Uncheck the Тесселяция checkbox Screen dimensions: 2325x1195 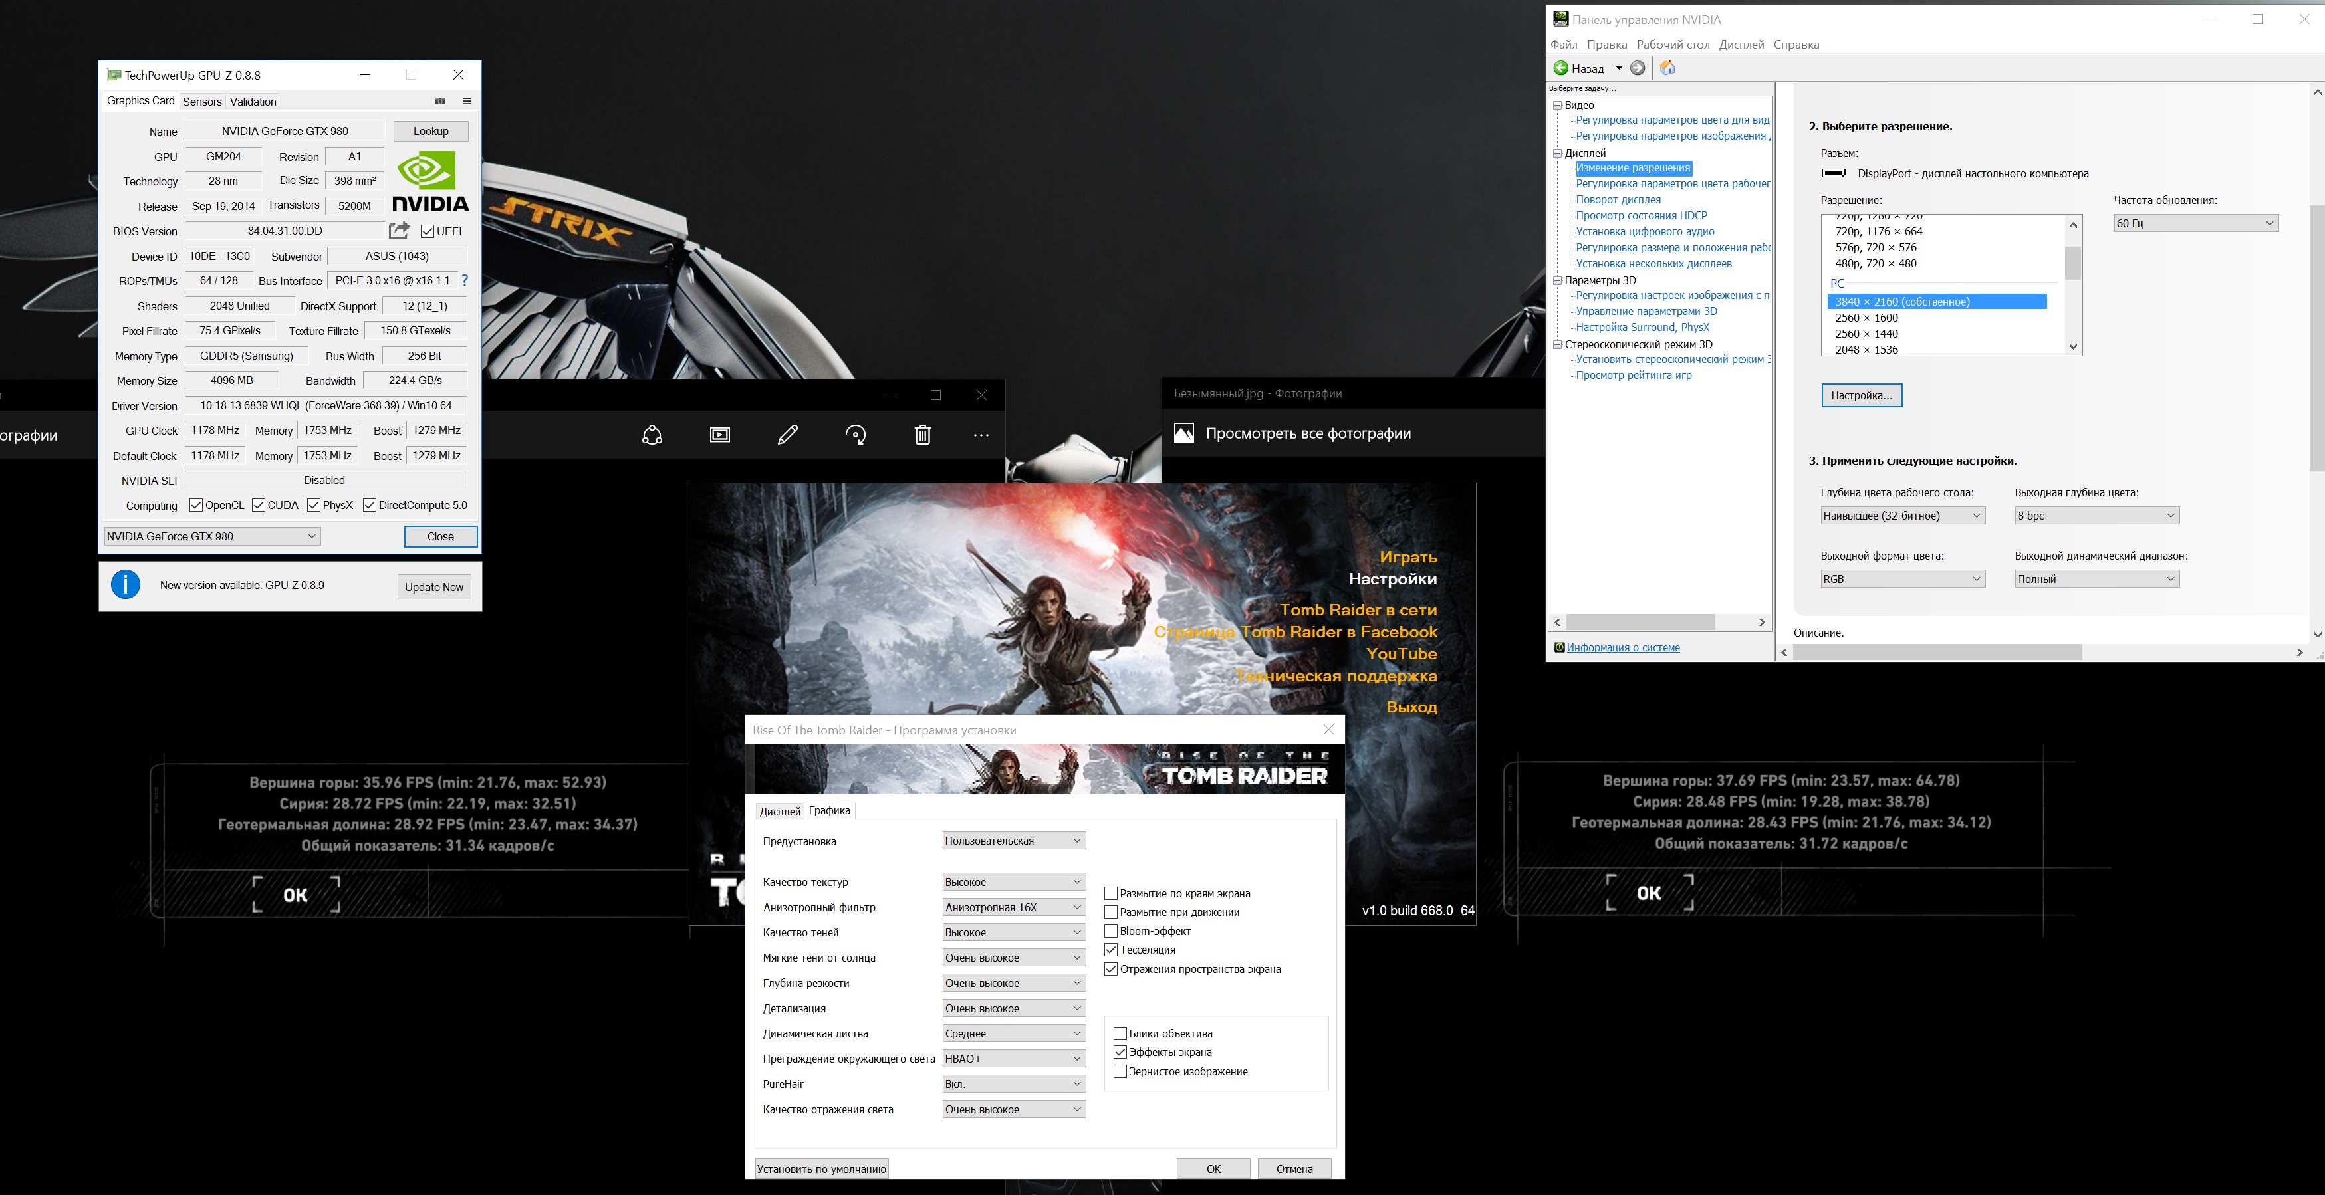click(x=1111, y=950)
